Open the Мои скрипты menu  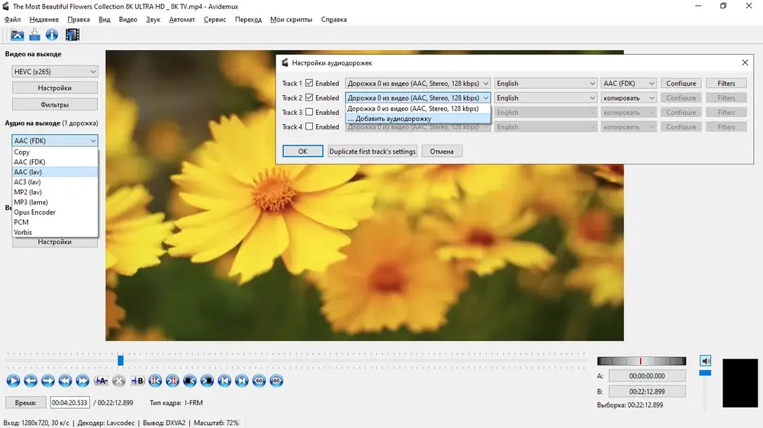coord(291,20)
